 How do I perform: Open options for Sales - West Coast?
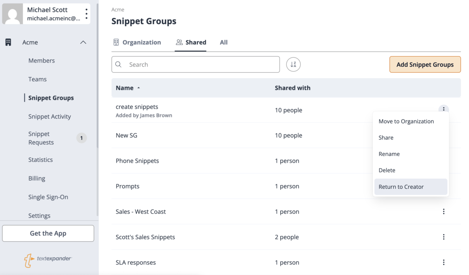(x=444, y=211)
